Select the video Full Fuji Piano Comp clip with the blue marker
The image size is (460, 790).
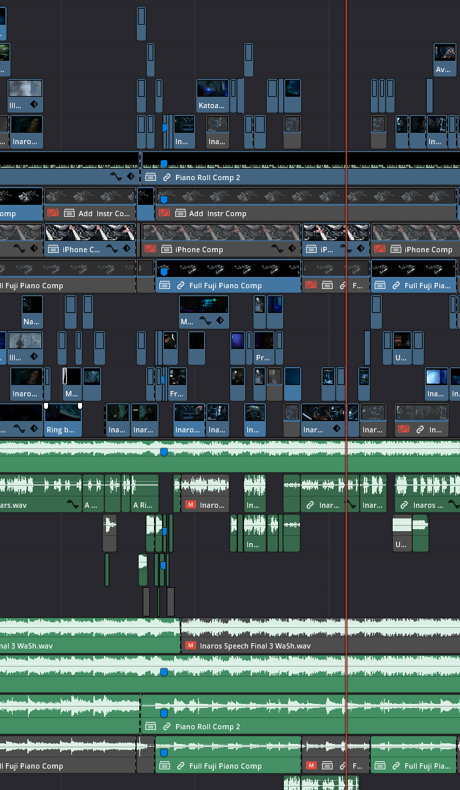tap(227, 275)
